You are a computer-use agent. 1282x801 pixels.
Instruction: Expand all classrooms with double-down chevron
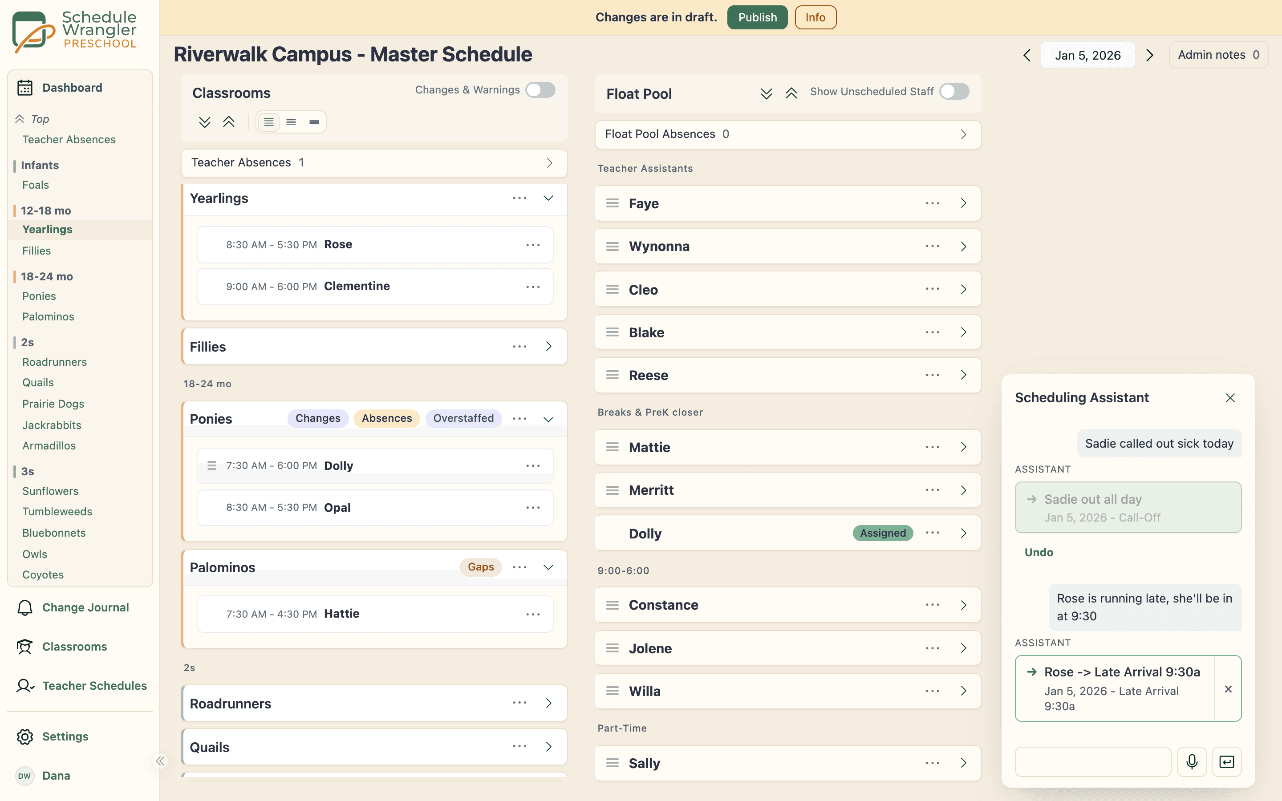click(x=204, y=122)
